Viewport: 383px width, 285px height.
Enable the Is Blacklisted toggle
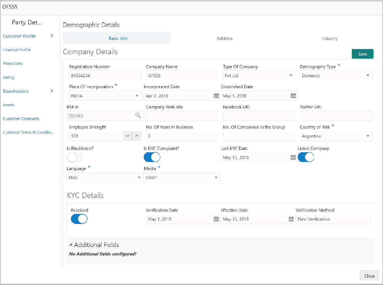(75, 157)
